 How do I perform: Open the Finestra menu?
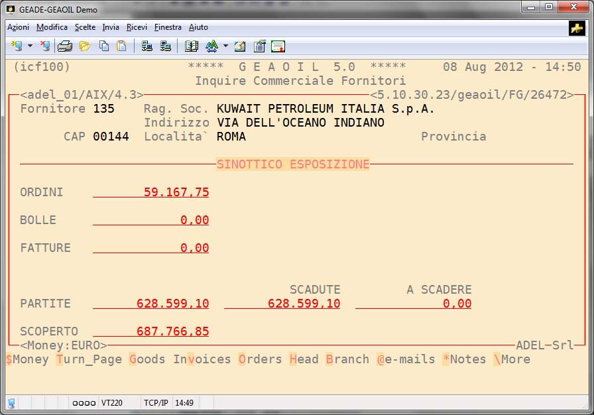(x=168, y=27)
